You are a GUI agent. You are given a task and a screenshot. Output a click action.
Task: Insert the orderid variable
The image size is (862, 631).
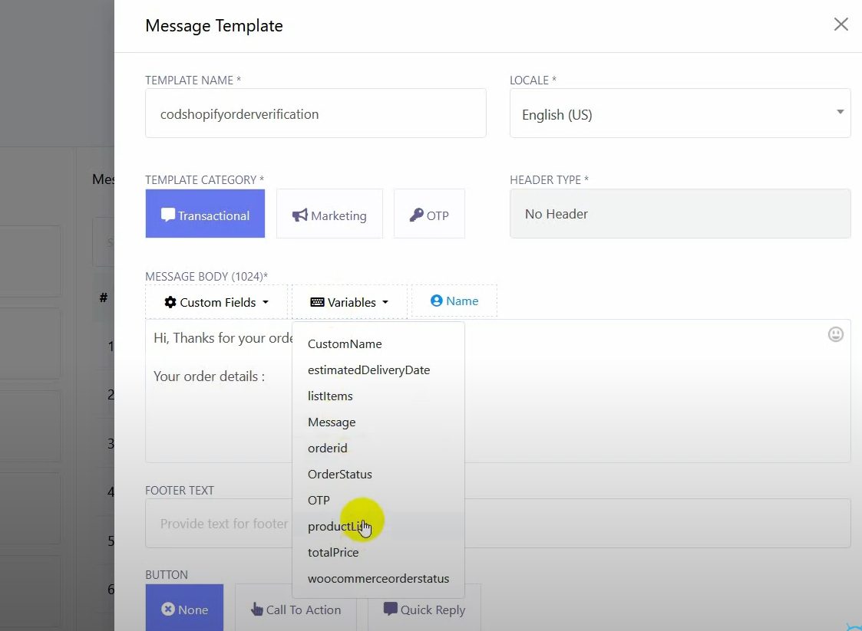pos(328,449)
